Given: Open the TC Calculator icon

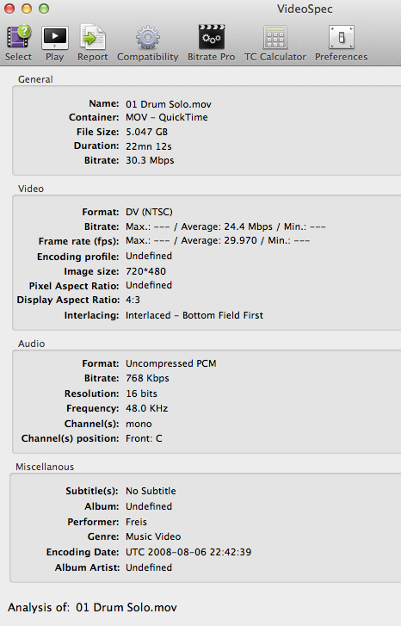Looking at the screenshot, I should (275, 38).
